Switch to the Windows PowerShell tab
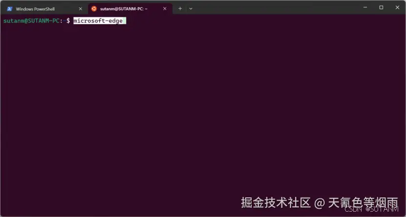Screen dimensions: 406x217 click(44, 9)
